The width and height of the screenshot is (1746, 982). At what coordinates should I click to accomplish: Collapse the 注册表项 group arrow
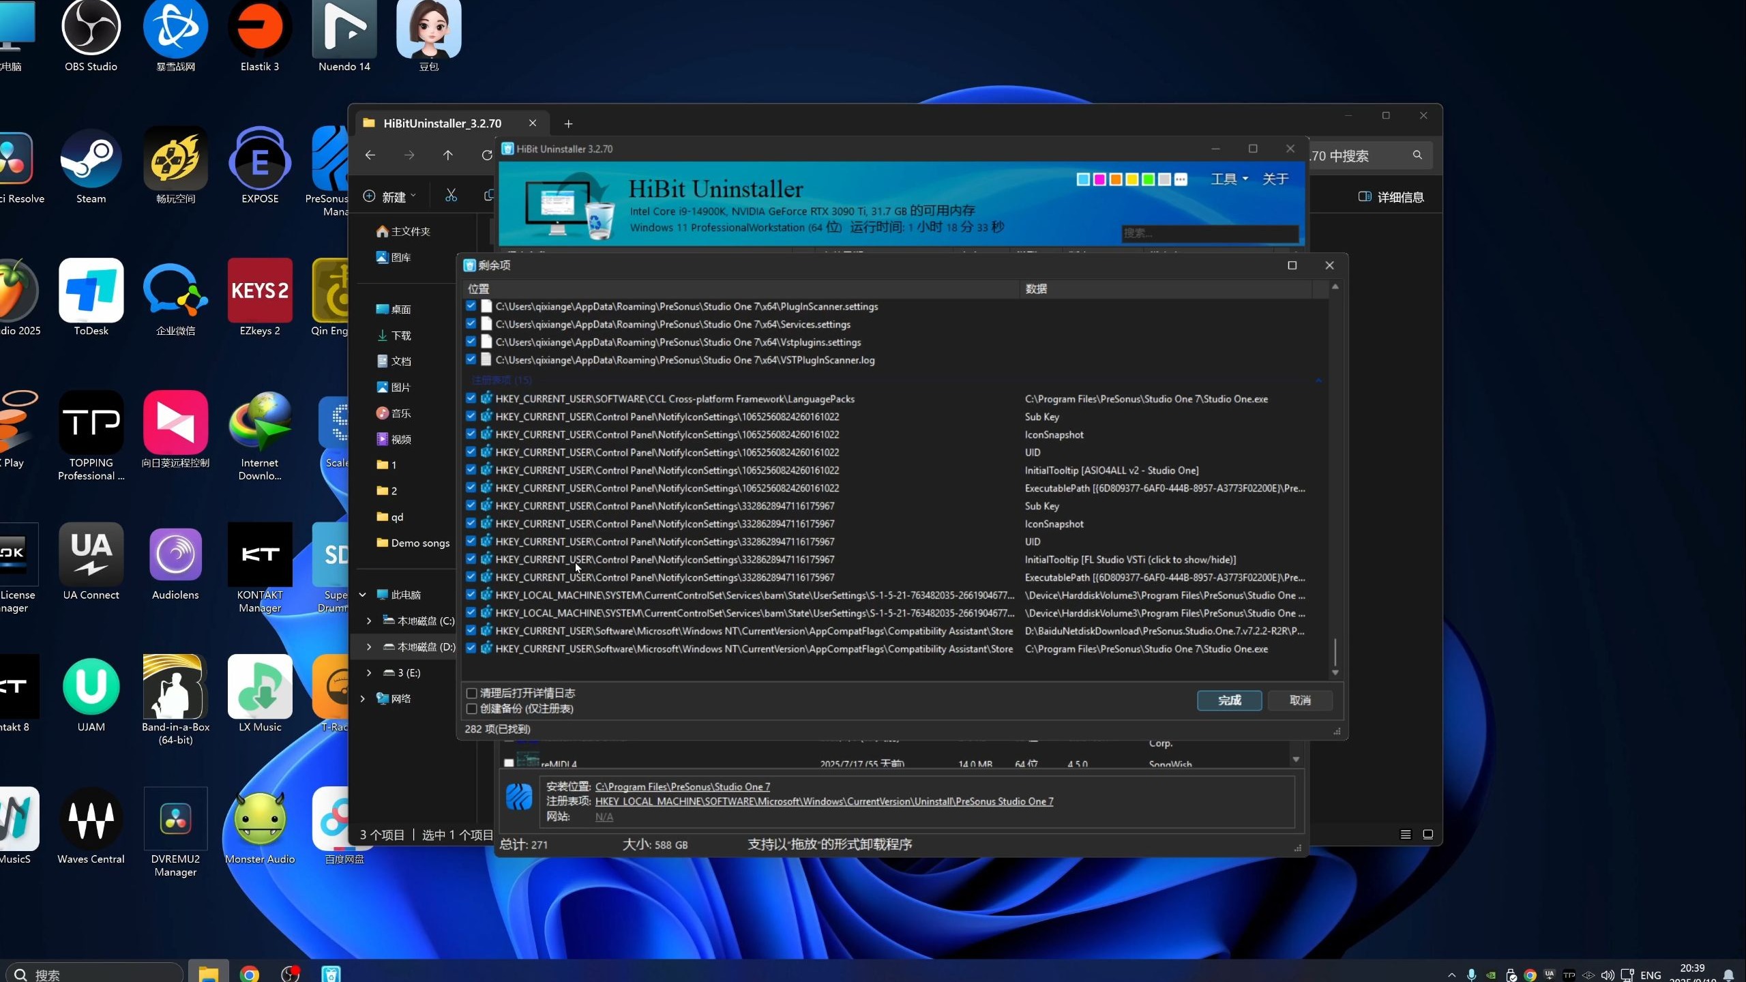pyautogui.click(x=1318, y=380)
